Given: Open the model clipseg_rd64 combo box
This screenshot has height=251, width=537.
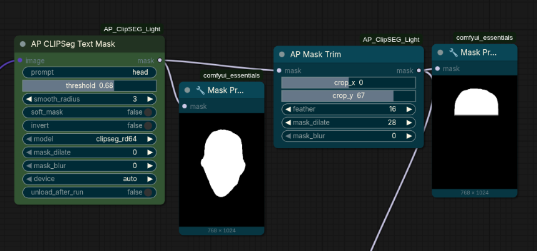Looking at the screenshot, I should click(89, 139).
